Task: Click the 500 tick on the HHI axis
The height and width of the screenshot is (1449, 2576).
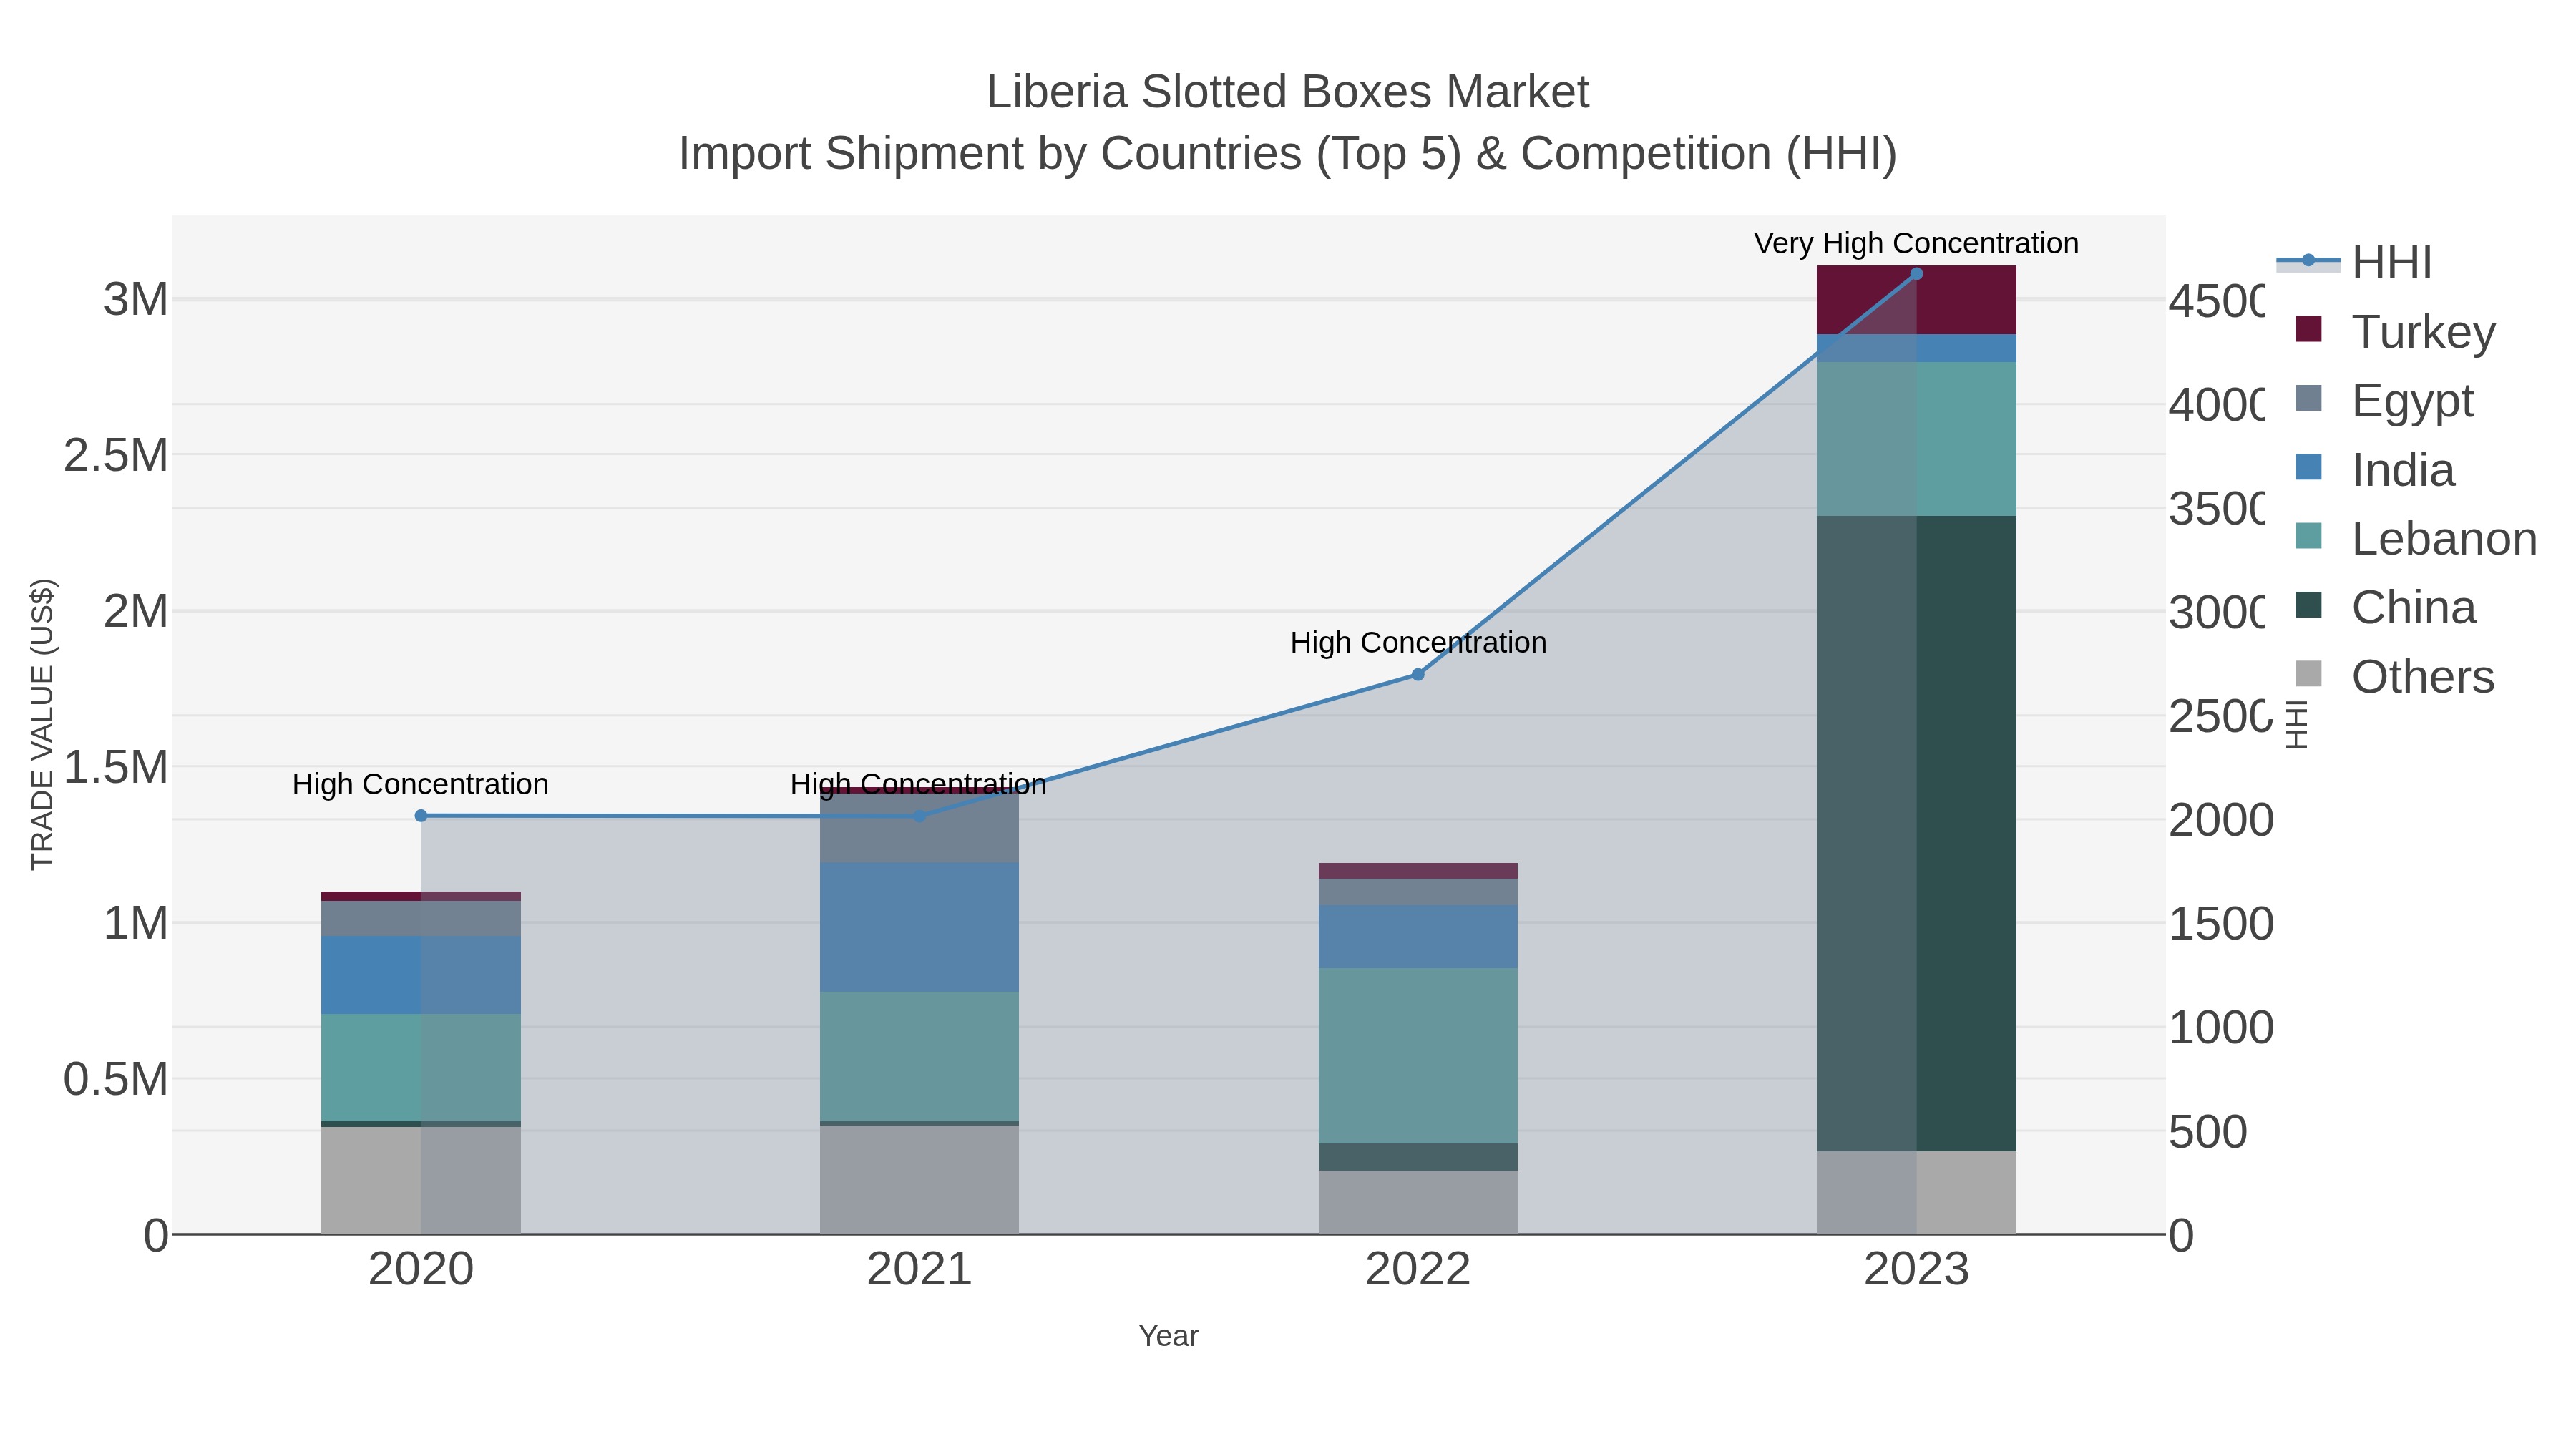Action: (2208, 1132)
